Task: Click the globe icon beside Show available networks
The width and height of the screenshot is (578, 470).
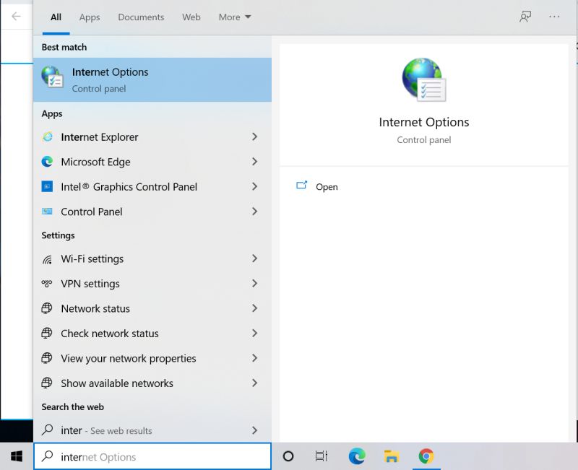Action: (x=47, y=383)
